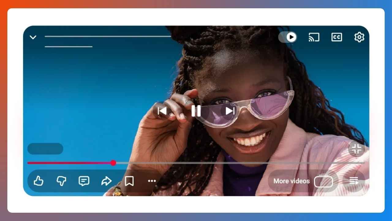Dislike the video

pyautogui.click(x=61, y=181)
